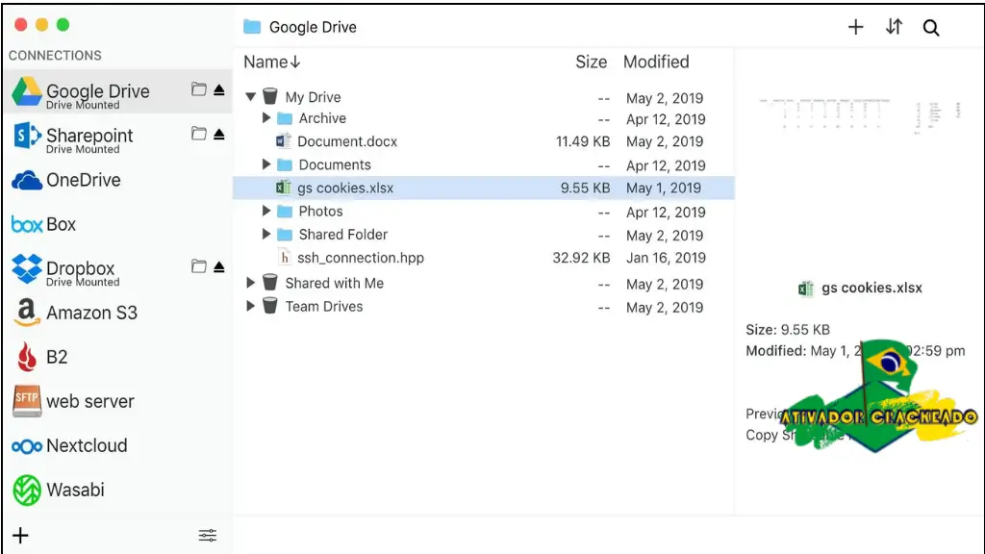
Task: Sort by Size column header
Action: 592,63
